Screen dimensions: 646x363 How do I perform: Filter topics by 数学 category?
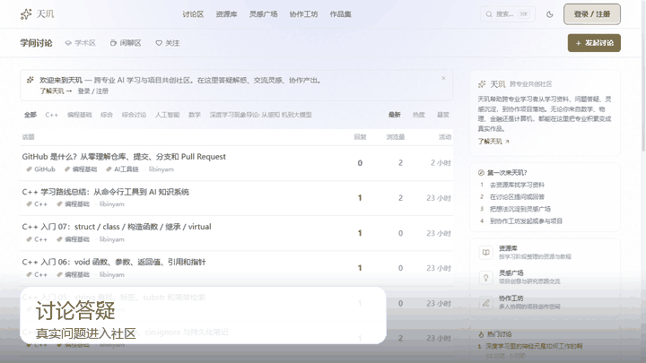pos(195,115)
